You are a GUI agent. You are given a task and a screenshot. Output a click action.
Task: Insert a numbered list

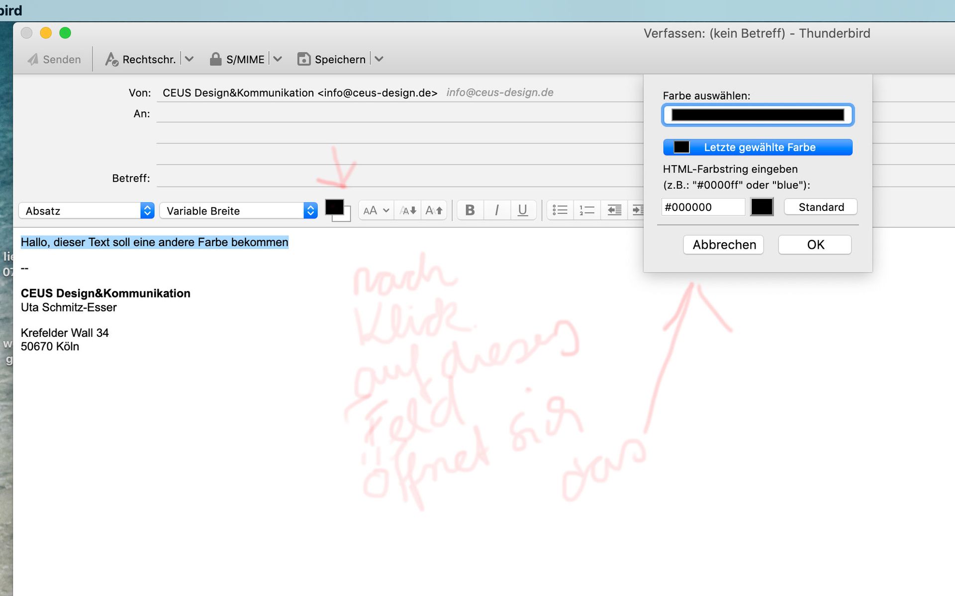pyautogui.click(x=587, y=210)
